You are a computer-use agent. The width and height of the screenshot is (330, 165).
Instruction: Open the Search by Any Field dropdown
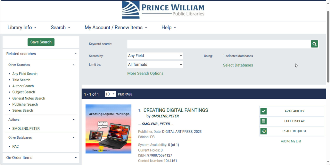coord(155,56)
